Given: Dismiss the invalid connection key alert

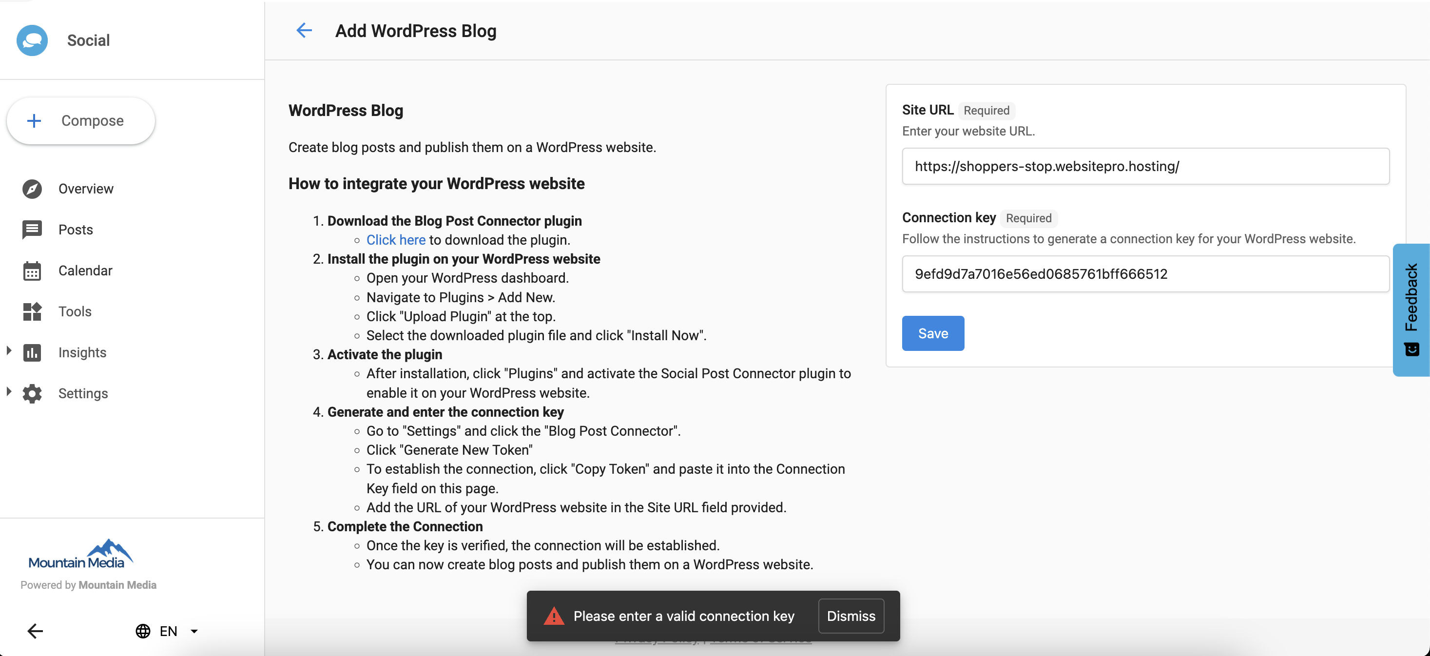Looking at the screenshot, I should pos(850,616).
